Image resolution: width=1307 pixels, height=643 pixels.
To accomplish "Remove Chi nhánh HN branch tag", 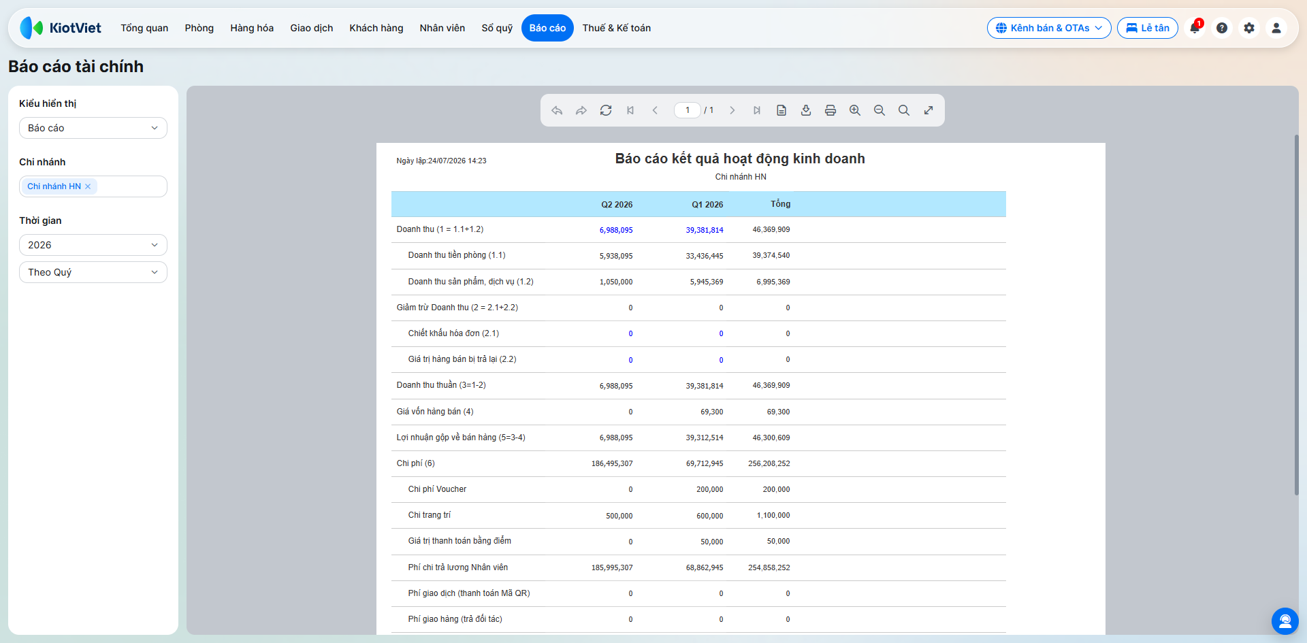I will 88,186.
